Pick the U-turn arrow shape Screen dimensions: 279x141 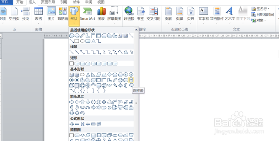(x=120, y=102)
